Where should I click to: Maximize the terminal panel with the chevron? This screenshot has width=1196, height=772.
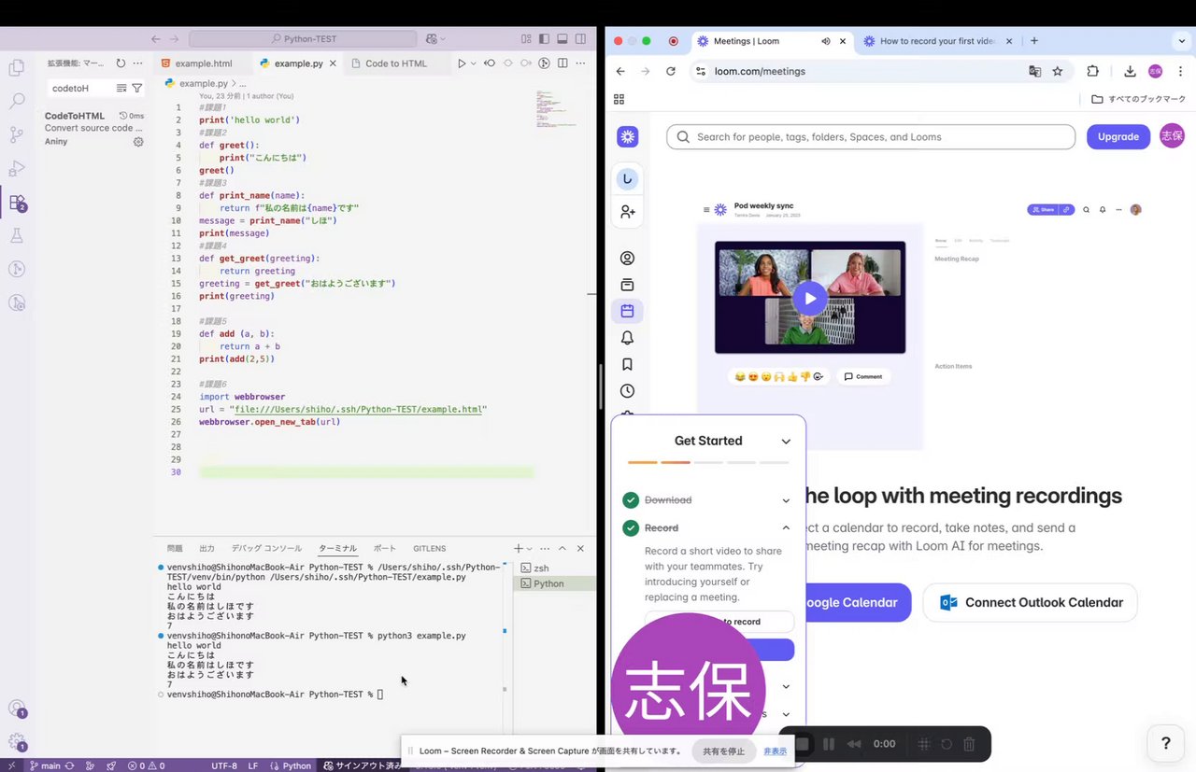point(562,549)
